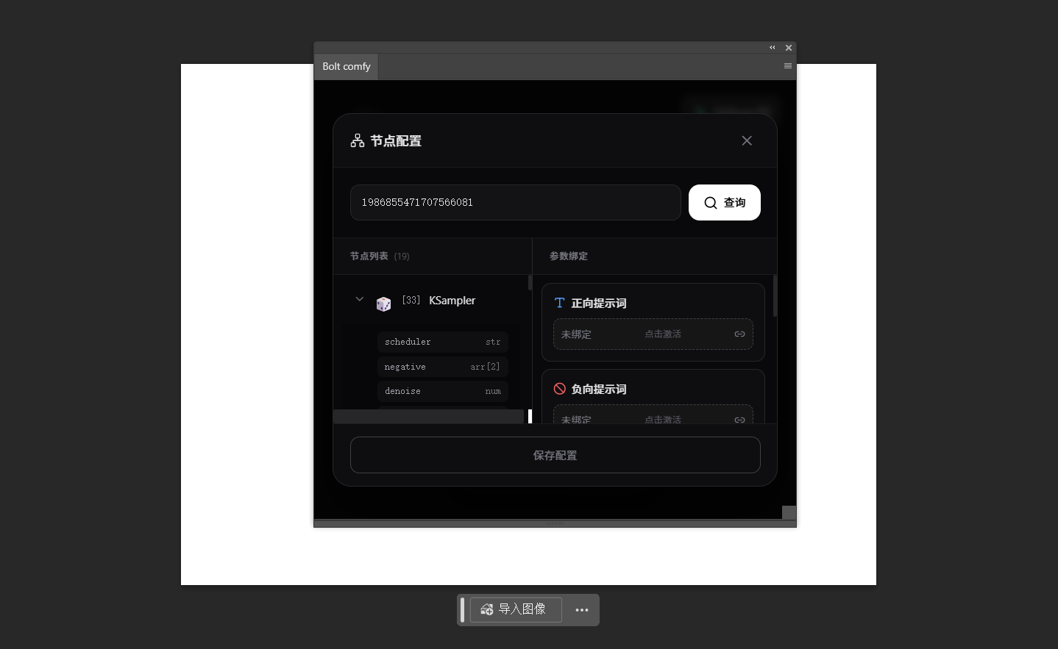The height and width of the screenshot is (649, 1058).
Task: Click the link icon in 负向提示词 binding
Action: [739, 419]
